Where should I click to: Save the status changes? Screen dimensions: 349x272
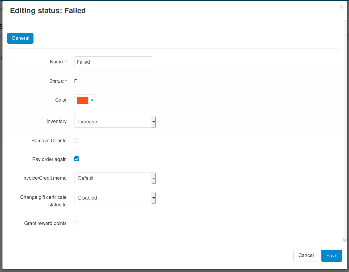[331, 256]
